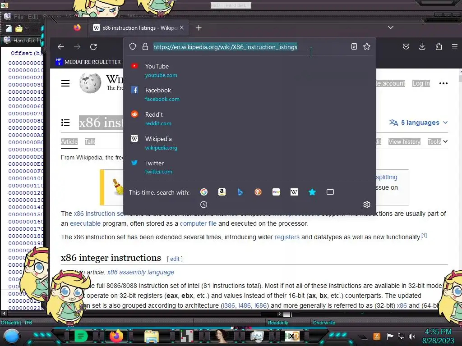The width and height of the screenshot is (462, 346).
Task: Open the tracking protection shield icon
Action: click(x=133, y=46)
